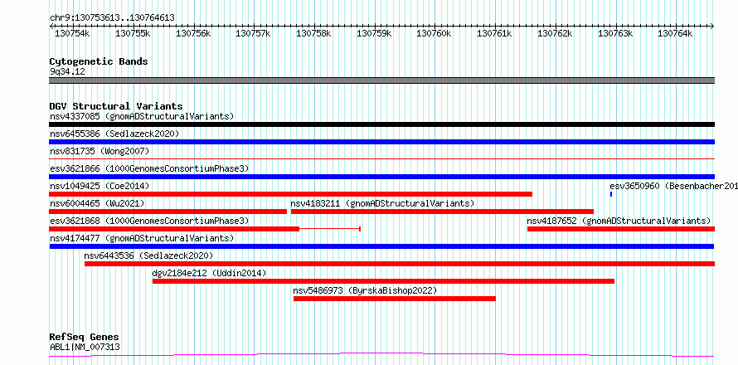Click the DGV Structural Variants track title
738x365 pixels.
pos(116,106)
